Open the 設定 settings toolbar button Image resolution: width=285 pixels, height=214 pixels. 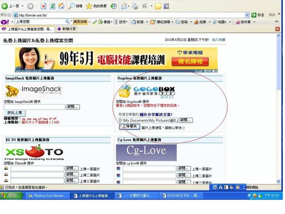[121, 22]
